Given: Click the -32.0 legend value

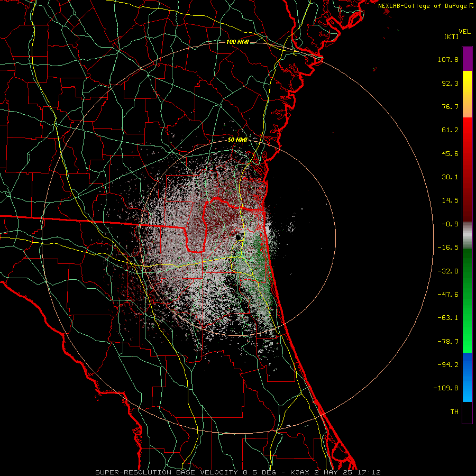Looking at the screenshot, I should [448, 271].
